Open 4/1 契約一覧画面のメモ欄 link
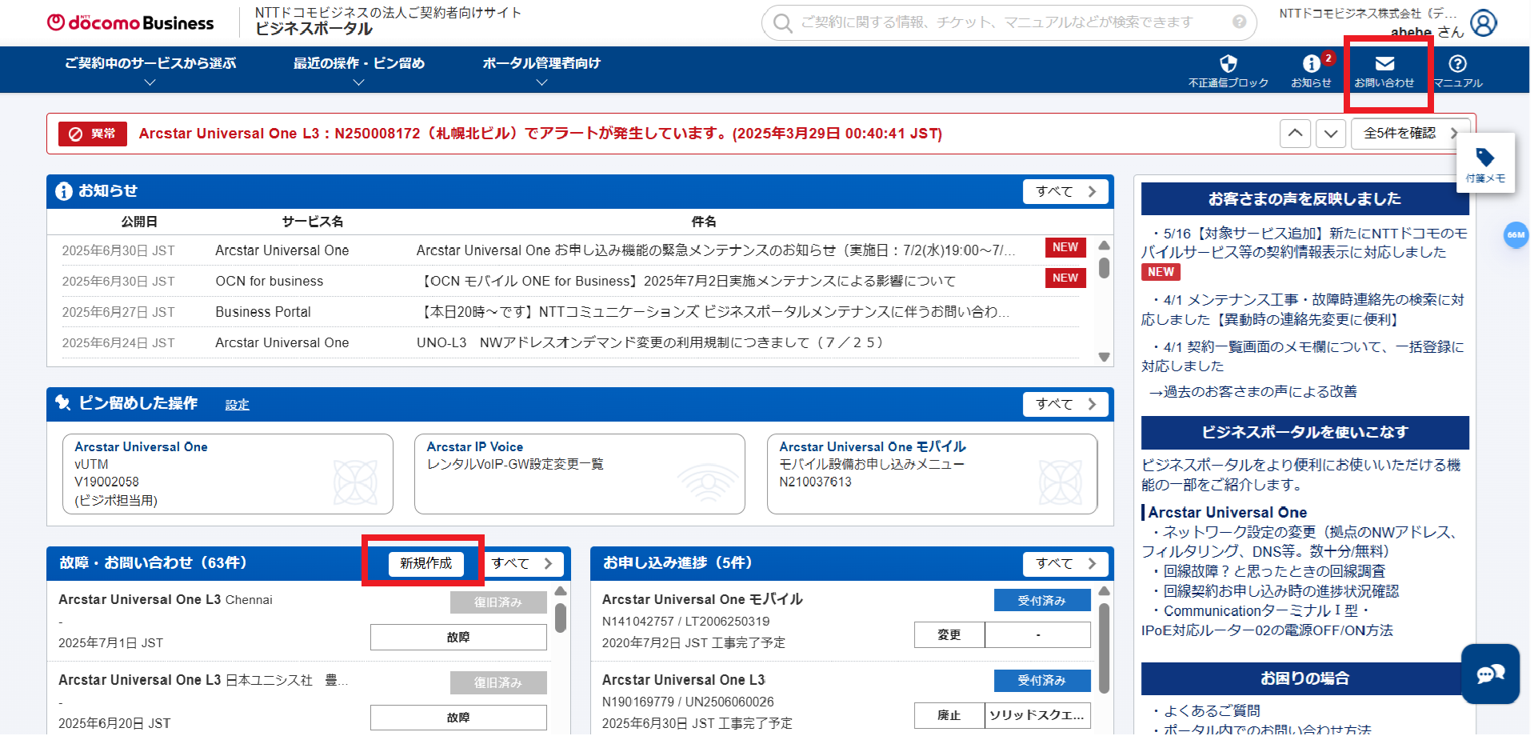This screenshot has width=1538, height=736. 1304,357
